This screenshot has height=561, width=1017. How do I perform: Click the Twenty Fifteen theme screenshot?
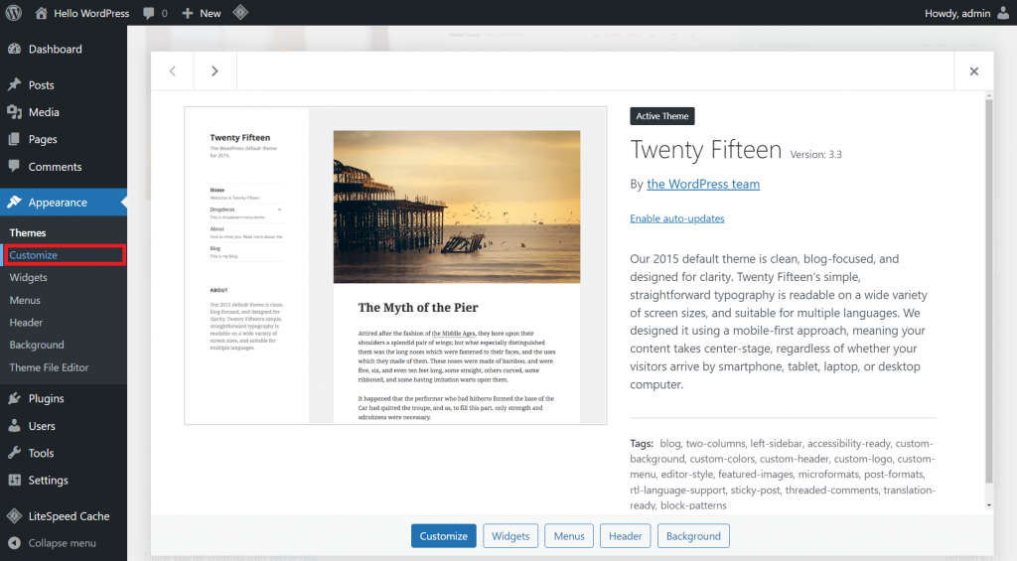tap(395, 266)
